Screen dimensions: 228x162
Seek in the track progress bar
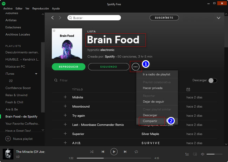[114, 158]
